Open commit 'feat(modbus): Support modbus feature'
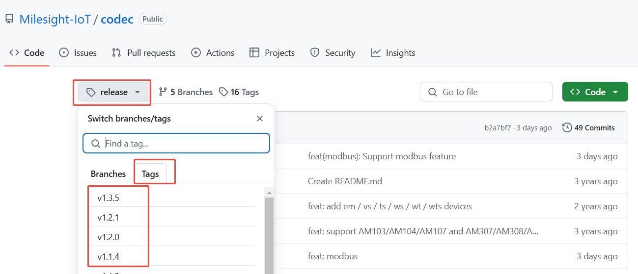This screenshot has width=638, height=274. coord(382,156)
